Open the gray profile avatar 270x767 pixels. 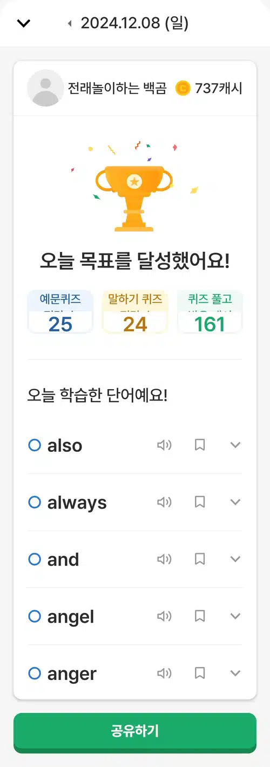[x=45, y=88]
